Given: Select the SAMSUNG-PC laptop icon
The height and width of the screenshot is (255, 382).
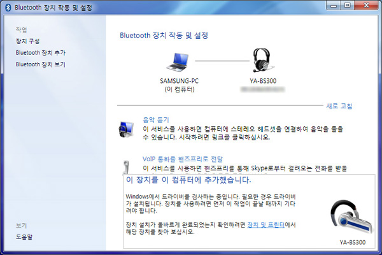Looking at the screenshot, I should tap(178, 62).
